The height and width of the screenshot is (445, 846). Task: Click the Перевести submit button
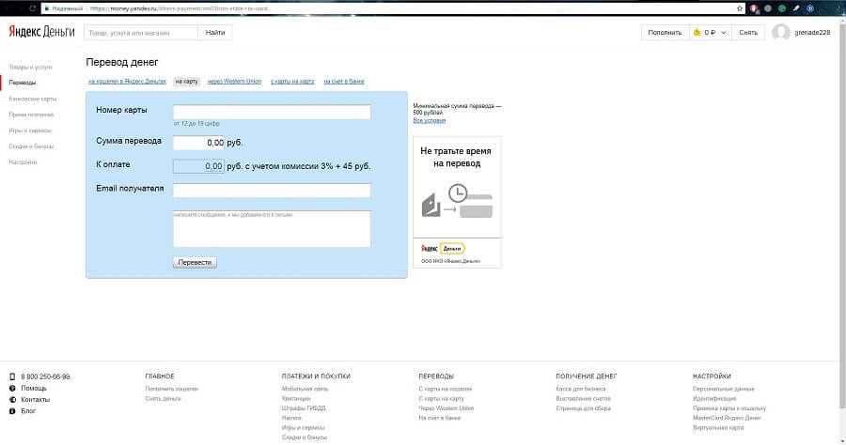click(195, 262)
